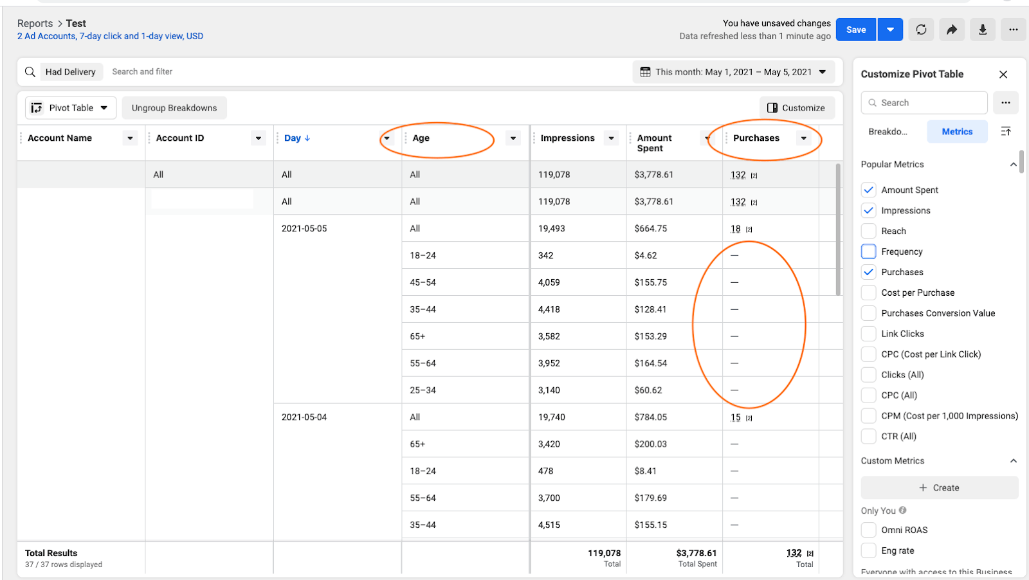Collapse the Popular Metrics section
The image size is (1029, 580).
coord(1013,164)
